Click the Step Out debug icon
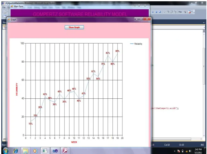Viewport: 207px width, 154px height. tap(175, 12)
